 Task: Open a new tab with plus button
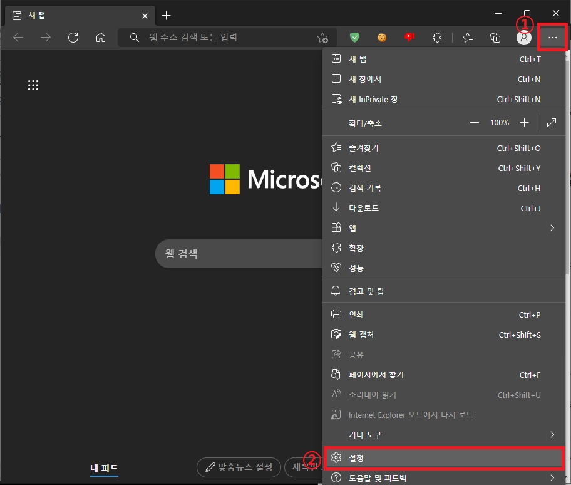pyautogui.click(x=166, y=15)
